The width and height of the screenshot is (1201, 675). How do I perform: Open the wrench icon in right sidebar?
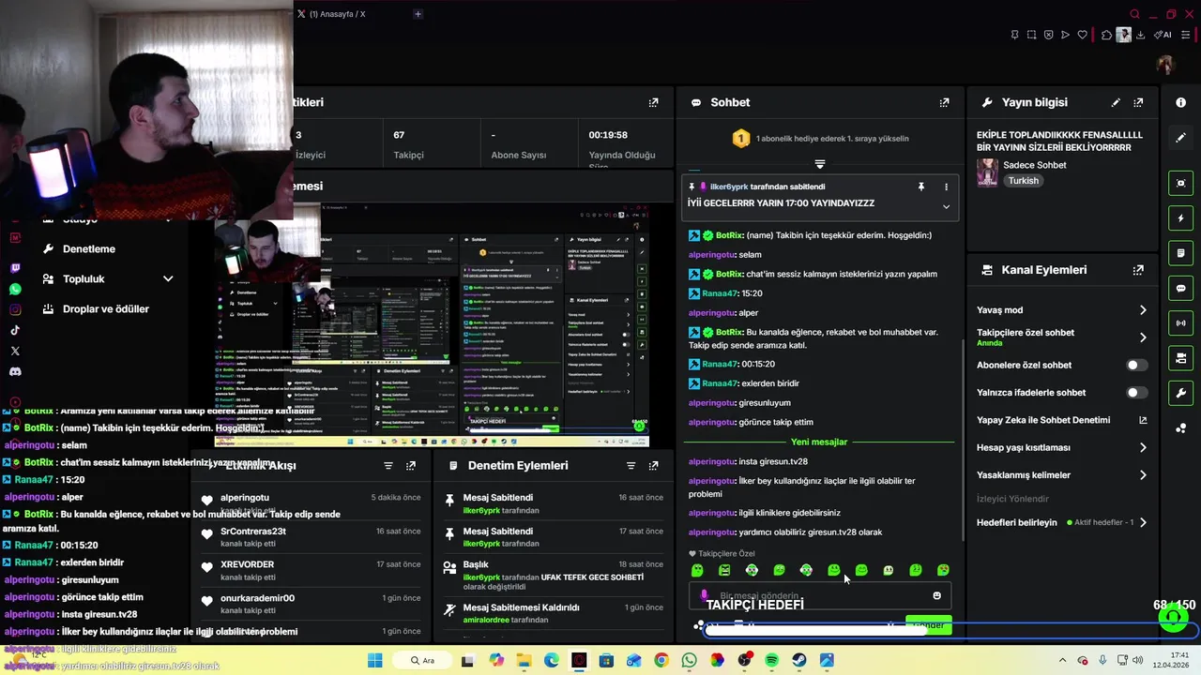[x=1180, y=393]
